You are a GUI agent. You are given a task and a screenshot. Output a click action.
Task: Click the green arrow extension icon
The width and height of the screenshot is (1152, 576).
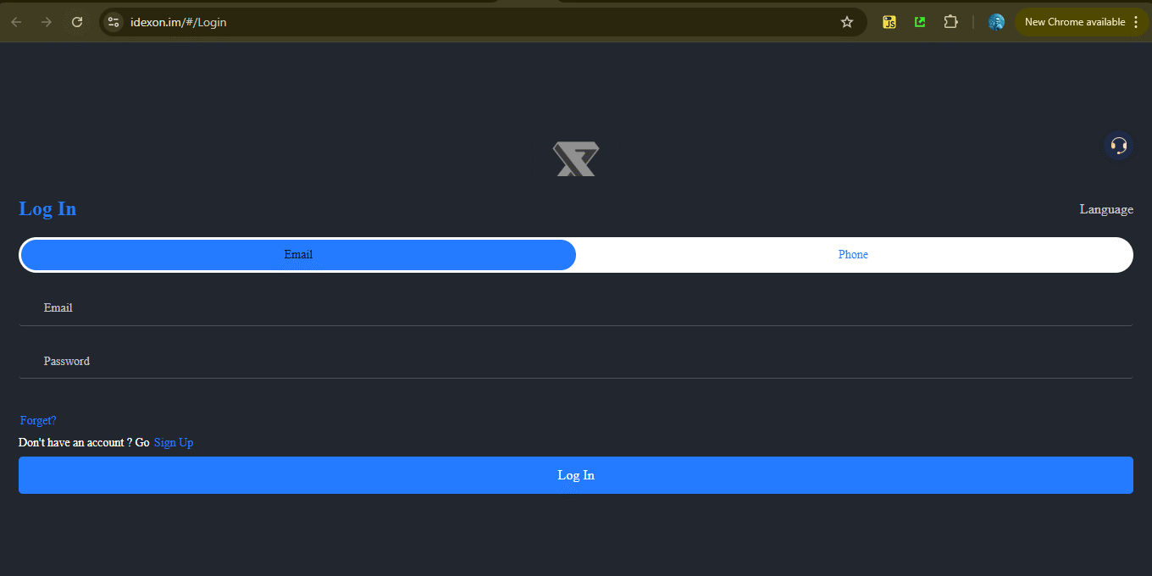920,22
